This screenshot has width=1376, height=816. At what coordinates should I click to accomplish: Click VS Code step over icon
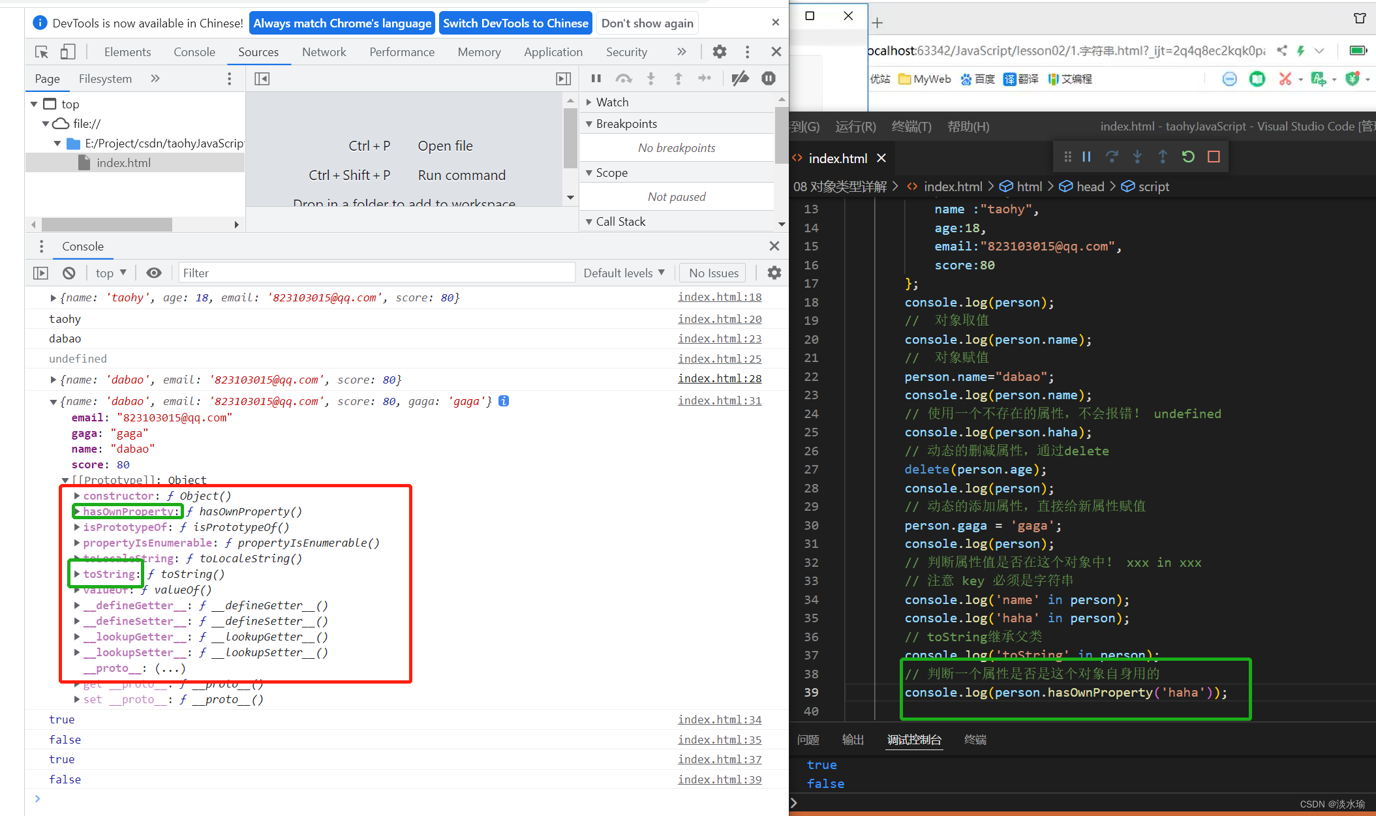point(1112,157)
